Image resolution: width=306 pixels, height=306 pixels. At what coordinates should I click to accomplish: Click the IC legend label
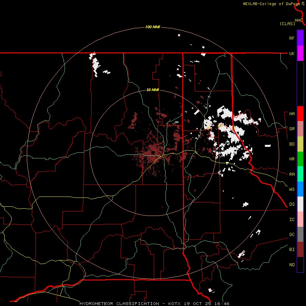click(x=292, y=220)
